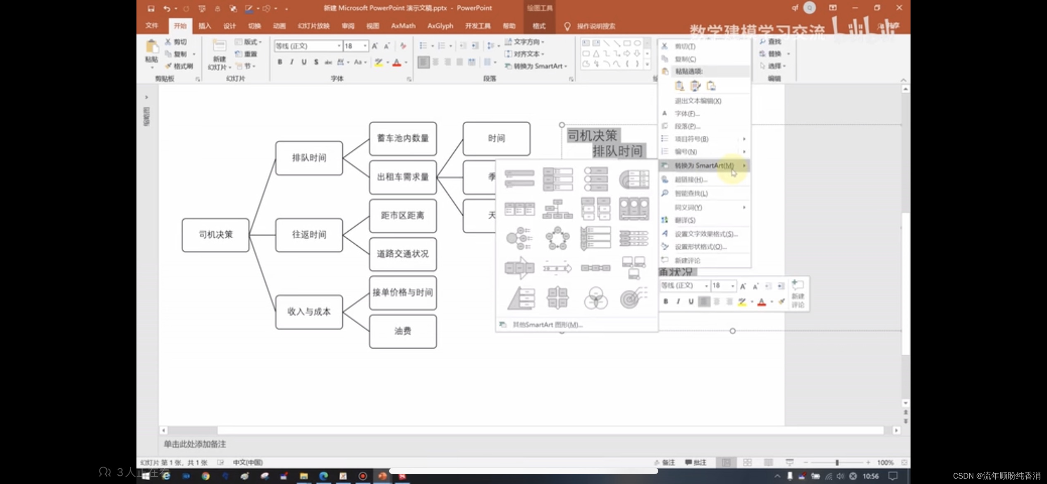Apply yellow text highlight color in the ribbon
This screenshot has width=1047, height=484.
coord(378,62)
